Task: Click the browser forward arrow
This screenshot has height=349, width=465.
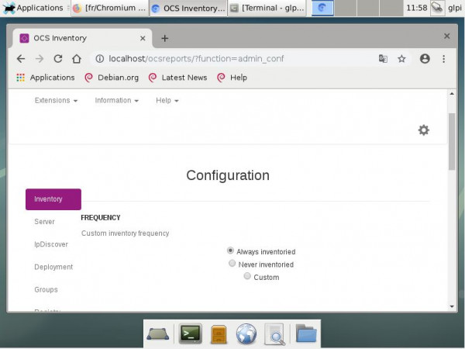Action: 40,59
